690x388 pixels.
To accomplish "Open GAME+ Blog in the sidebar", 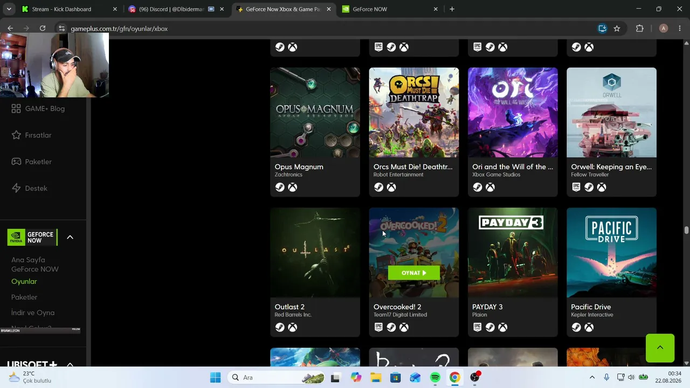I will [38, 108].
